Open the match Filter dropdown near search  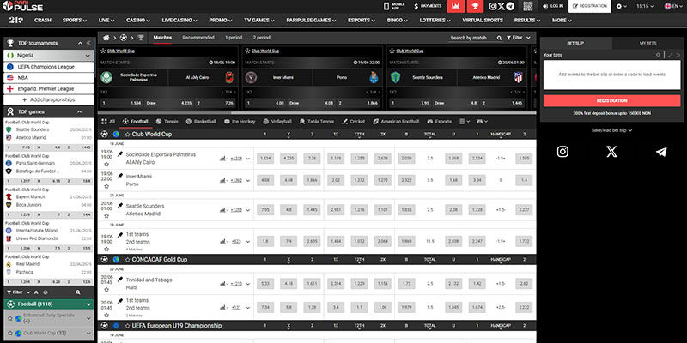(519, 38)
